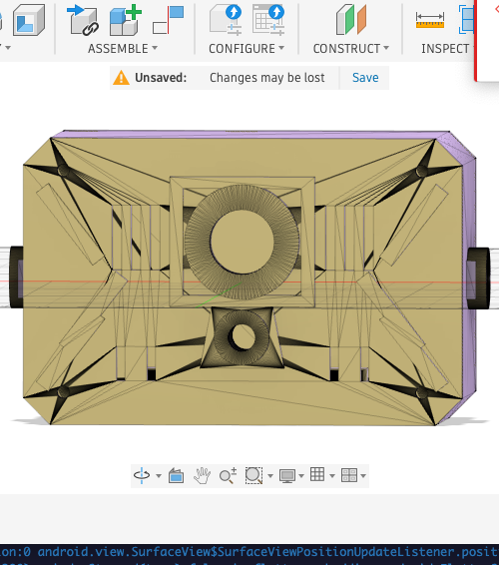The height and width of the screenshot is (565, 499).
Task: Click the orange unsaved warning triangle
Action: pos(121,78)
